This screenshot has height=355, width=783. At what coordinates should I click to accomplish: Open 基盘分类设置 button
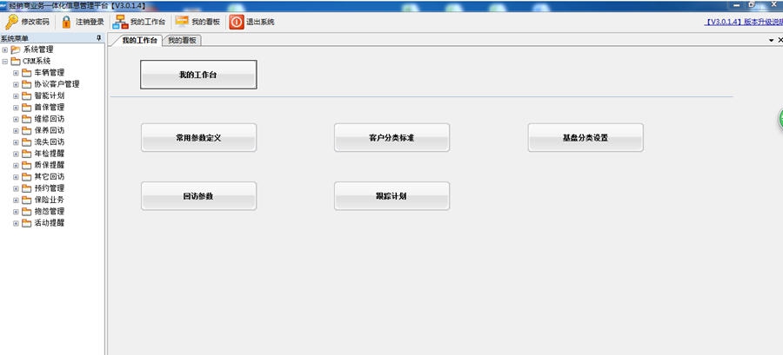(586, 138)
